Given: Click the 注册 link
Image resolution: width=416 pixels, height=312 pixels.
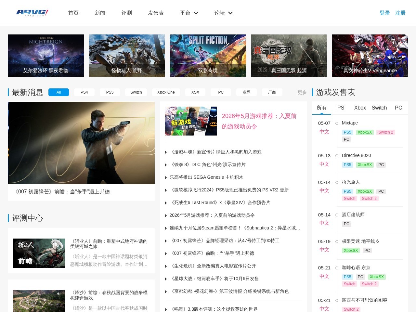Looking at the screenshot, I should (400, 13).
